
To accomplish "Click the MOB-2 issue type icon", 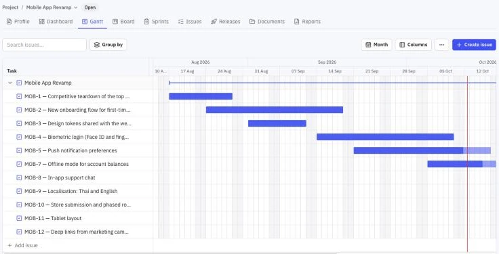I will pyautogui.click(x=19, y=110).
